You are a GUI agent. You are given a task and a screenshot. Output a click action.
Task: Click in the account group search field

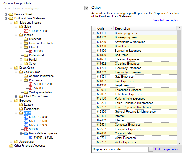[x=43, y=8]
